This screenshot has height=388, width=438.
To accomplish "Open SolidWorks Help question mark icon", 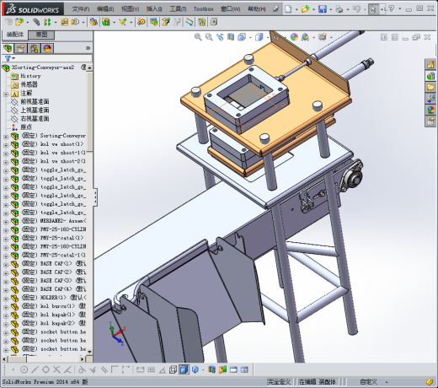I will pyautogui.click(x=392, y=9).
